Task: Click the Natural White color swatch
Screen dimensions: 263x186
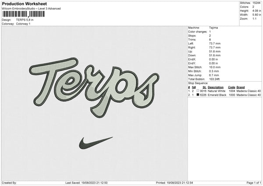Action: [x=198, y=91]
